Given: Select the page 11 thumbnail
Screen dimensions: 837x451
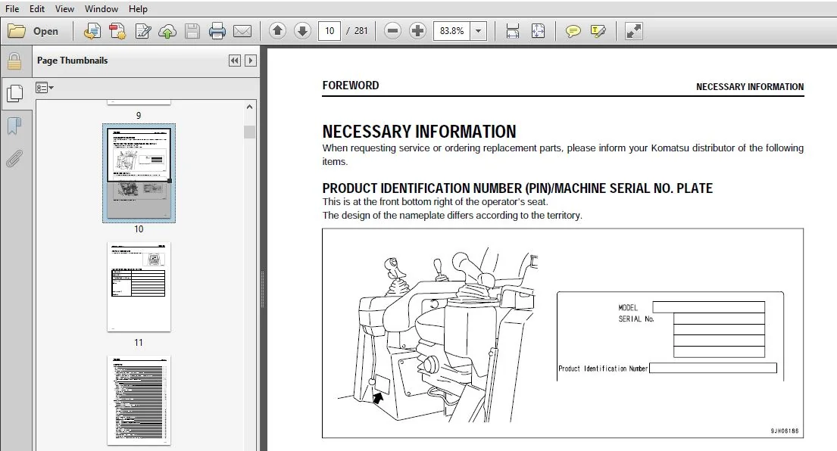Looking at the screenshot, I should click(139, 287).
